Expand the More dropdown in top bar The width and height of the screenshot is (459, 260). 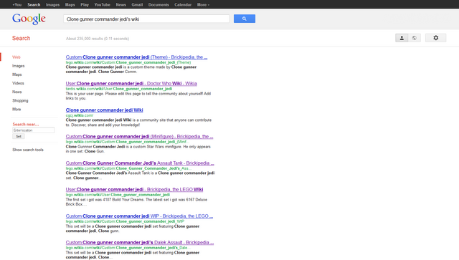203,5
